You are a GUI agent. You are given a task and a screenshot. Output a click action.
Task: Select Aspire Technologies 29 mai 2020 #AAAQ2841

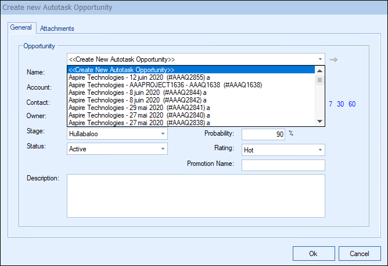click(191, 108)
